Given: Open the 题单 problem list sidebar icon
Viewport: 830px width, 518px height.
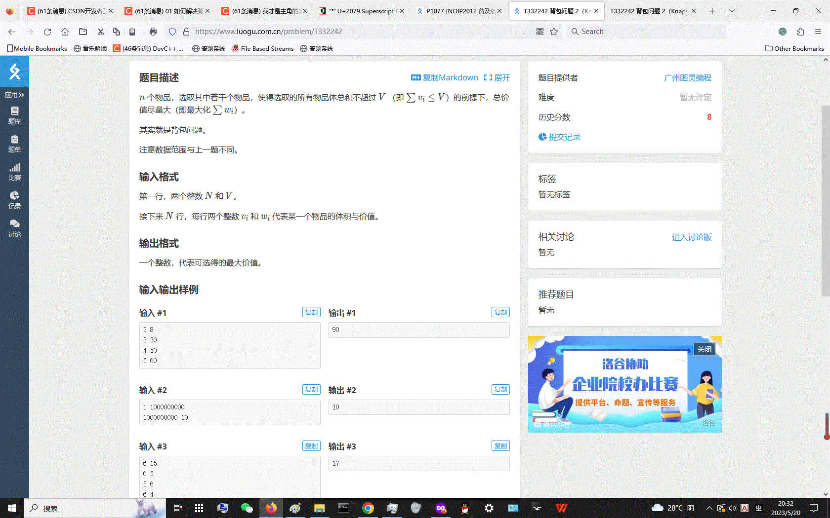Looking at the screenshot, I should (14, 144).
